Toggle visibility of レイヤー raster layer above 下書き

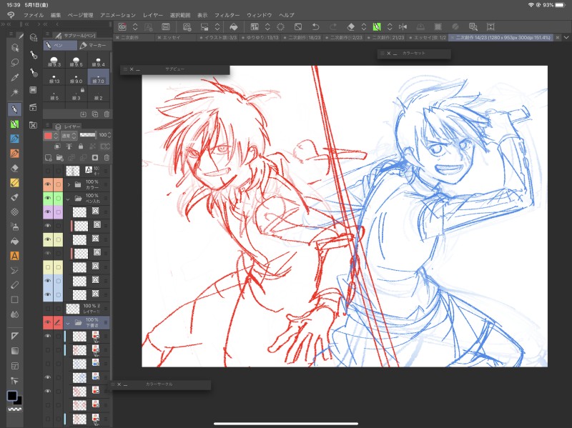48,309
